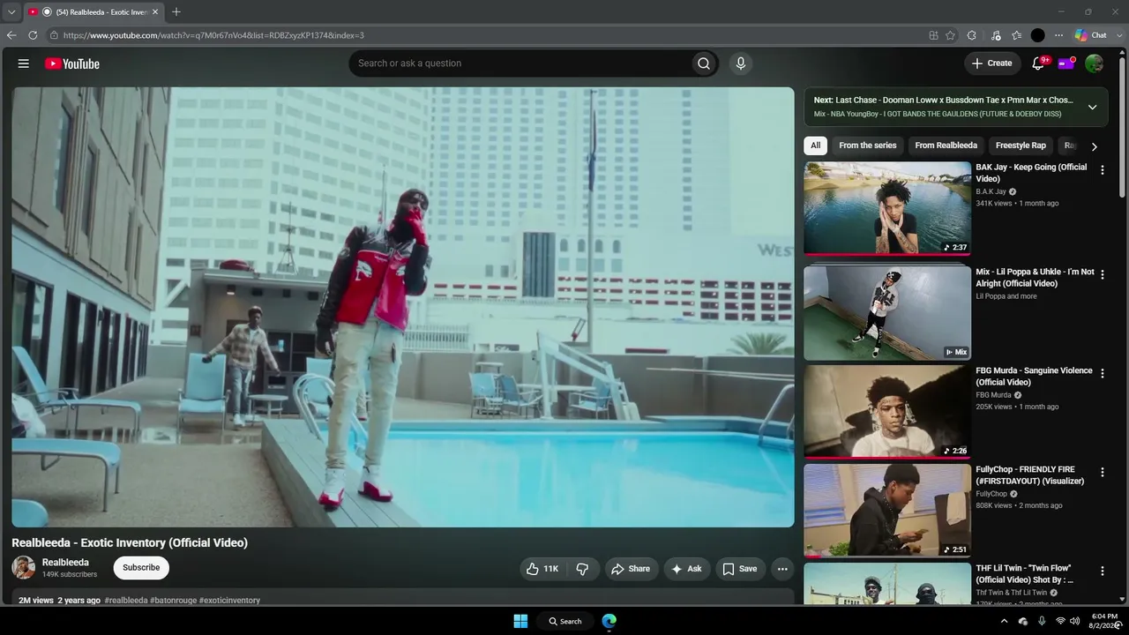Expand the Next up playlist panel
This screenshot has width=1129, height=635.
point(1092,107)
